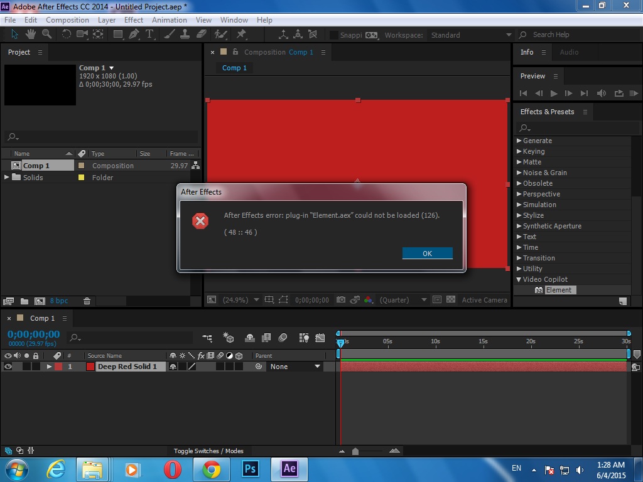Toggle shy switch for Deep Red Solid 1
The width and height of the screenshot is (643, 482).
[x=173, y=367]
